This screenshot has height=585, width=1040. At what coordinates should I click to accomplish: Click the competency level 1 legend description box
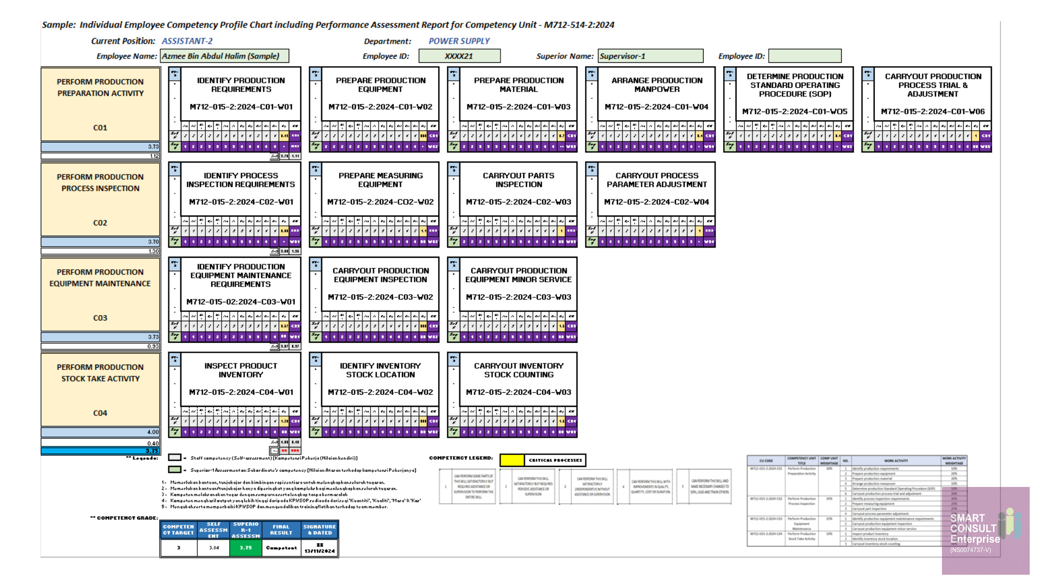(x=467, y=486)
